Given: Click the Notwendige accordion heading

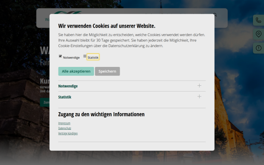Looking at the screenshot, I should (x=68, y=86).
